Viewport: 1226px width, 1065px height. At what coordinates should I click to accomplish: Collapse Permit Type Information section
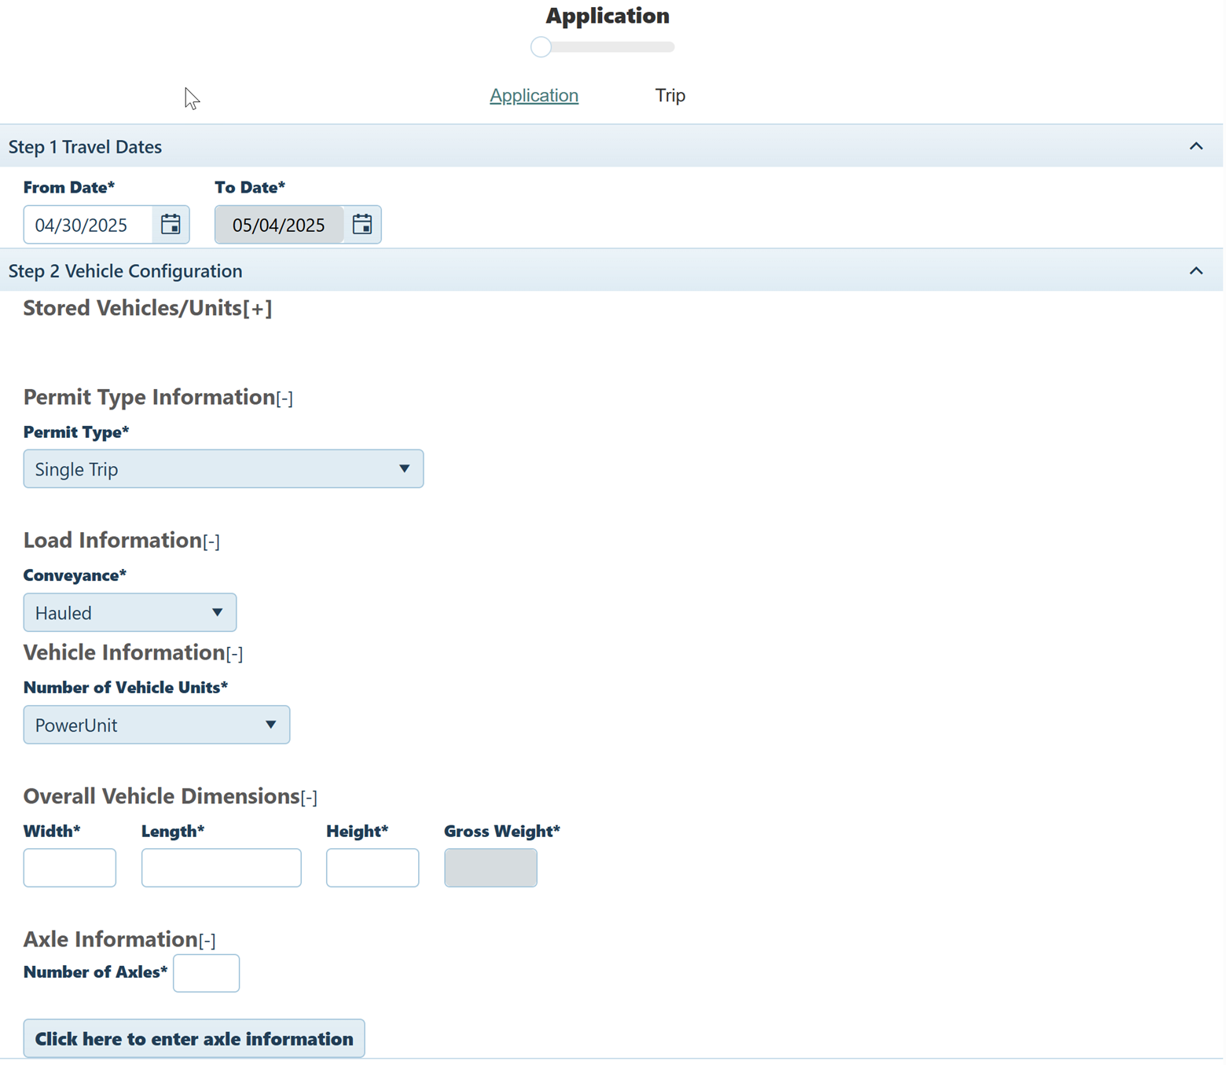284,398
